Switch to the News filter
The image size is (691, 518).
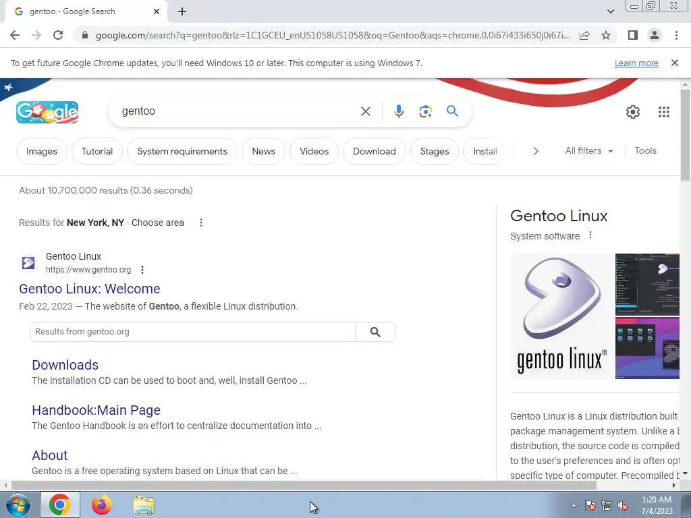(264, 151)
